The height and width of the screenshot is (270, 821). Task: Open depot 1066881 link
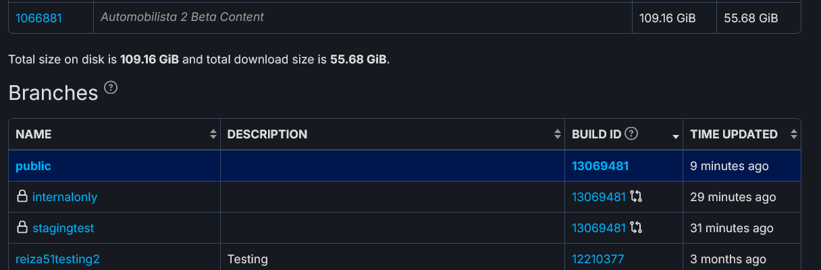(x=38, y=18)
